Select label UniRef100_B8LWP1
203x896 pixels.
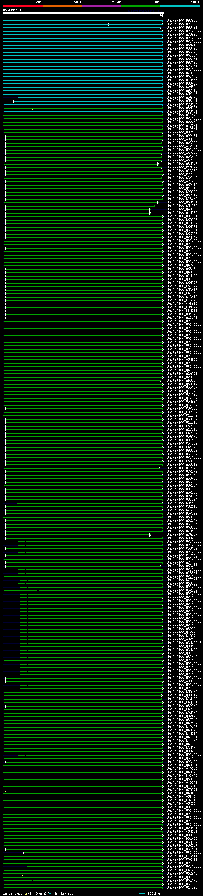coord(182,216)
